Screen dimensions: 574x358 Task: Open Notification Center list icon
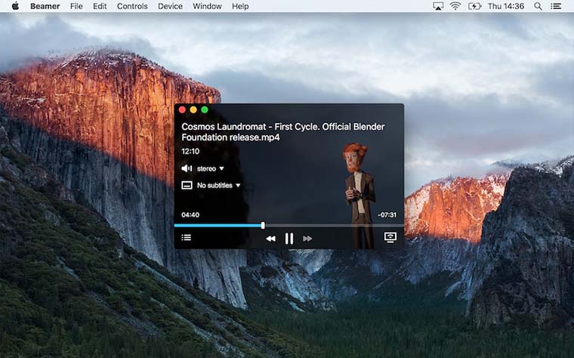(556, 6)
